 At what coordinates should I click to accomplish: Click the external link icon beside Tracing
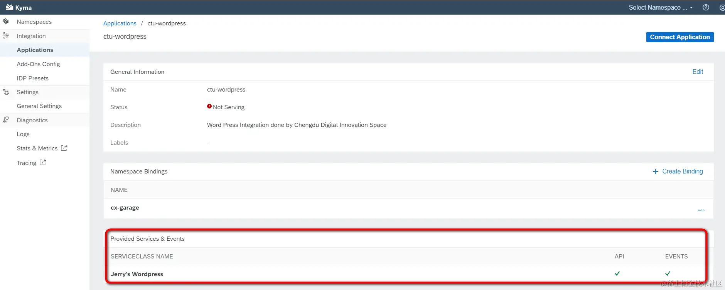tap(43, 163)
